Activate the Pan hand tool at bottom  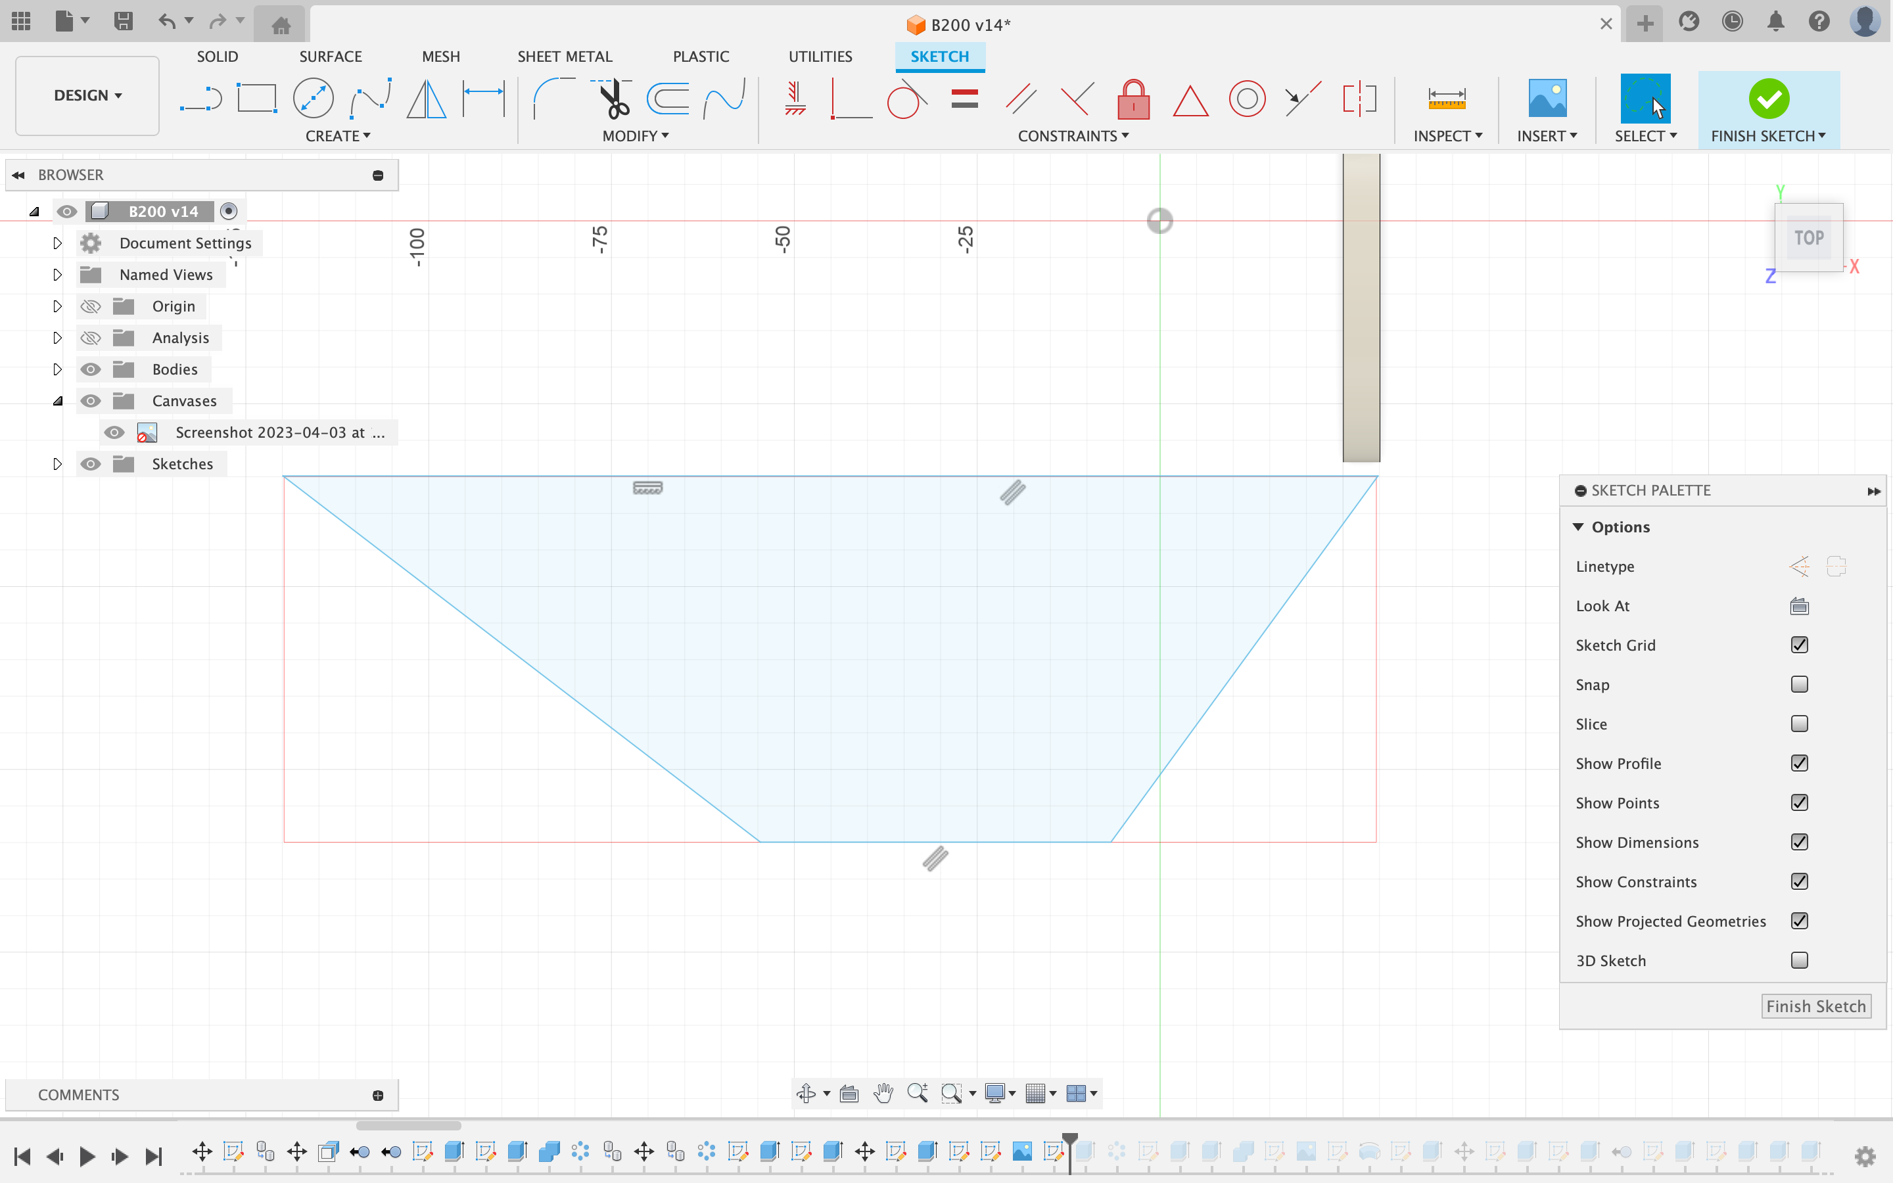coord(883,1093)
